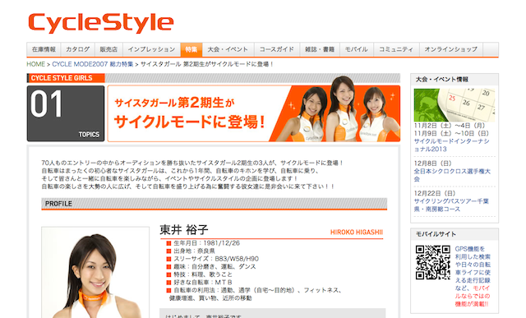This screenshot has height=318, width=526.
Task: Click the 好きな自転車：MTB line
Action: click(x=203, y=282)
